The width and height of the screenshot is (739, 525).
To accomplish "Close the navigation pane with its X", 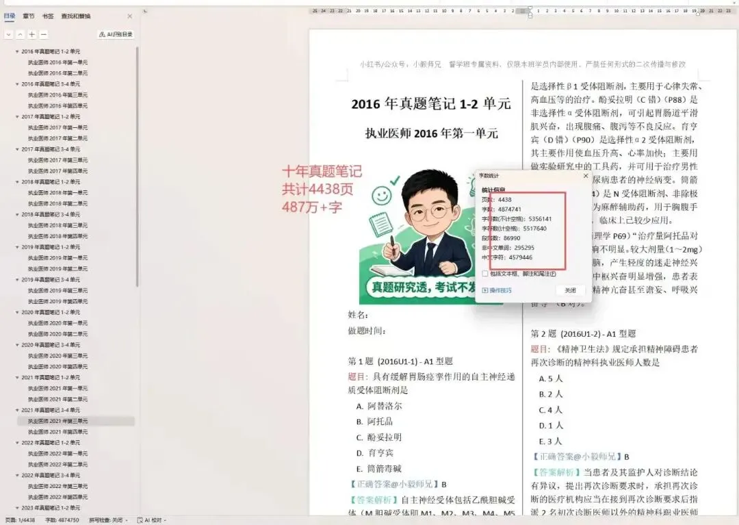I will click(129, 16).
